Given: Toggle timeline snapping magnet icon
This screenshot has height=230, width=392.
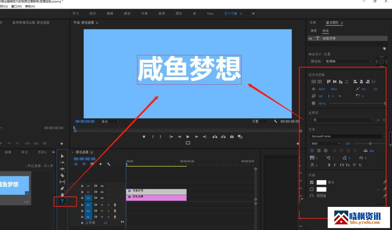Looking at the screenshot, I should click(x=84, y=164).
